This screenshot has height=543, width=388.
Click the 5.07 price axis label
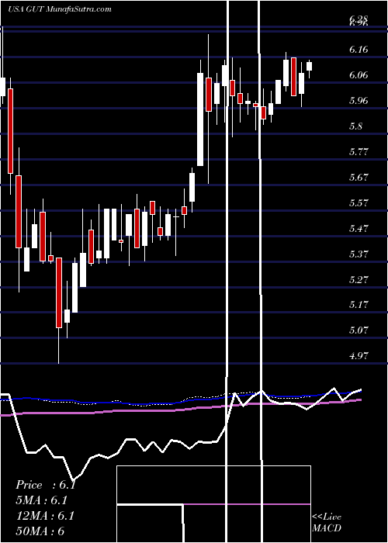[x=359, y=330]
